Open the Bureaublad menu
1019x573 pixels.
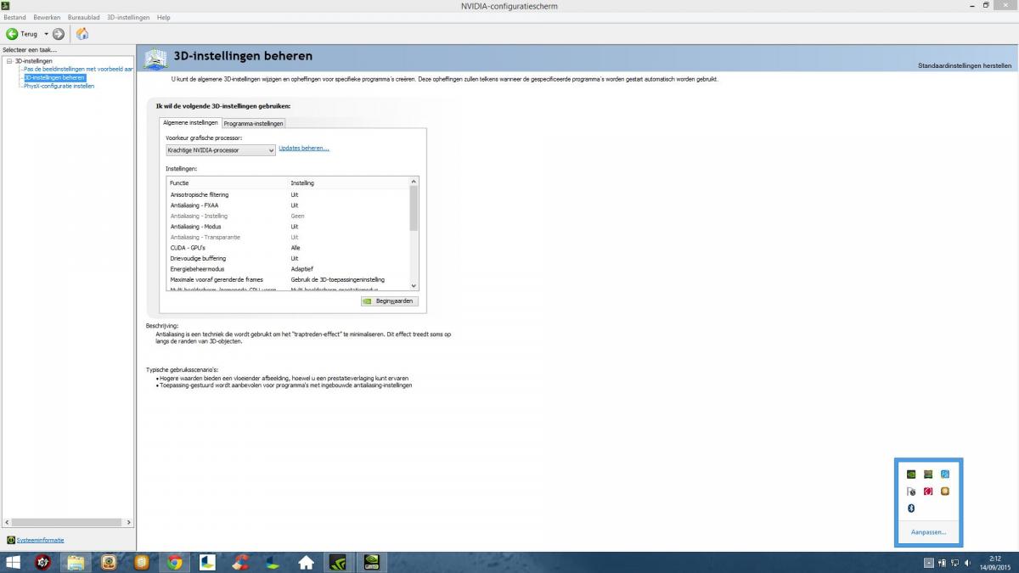coord(83,17)
